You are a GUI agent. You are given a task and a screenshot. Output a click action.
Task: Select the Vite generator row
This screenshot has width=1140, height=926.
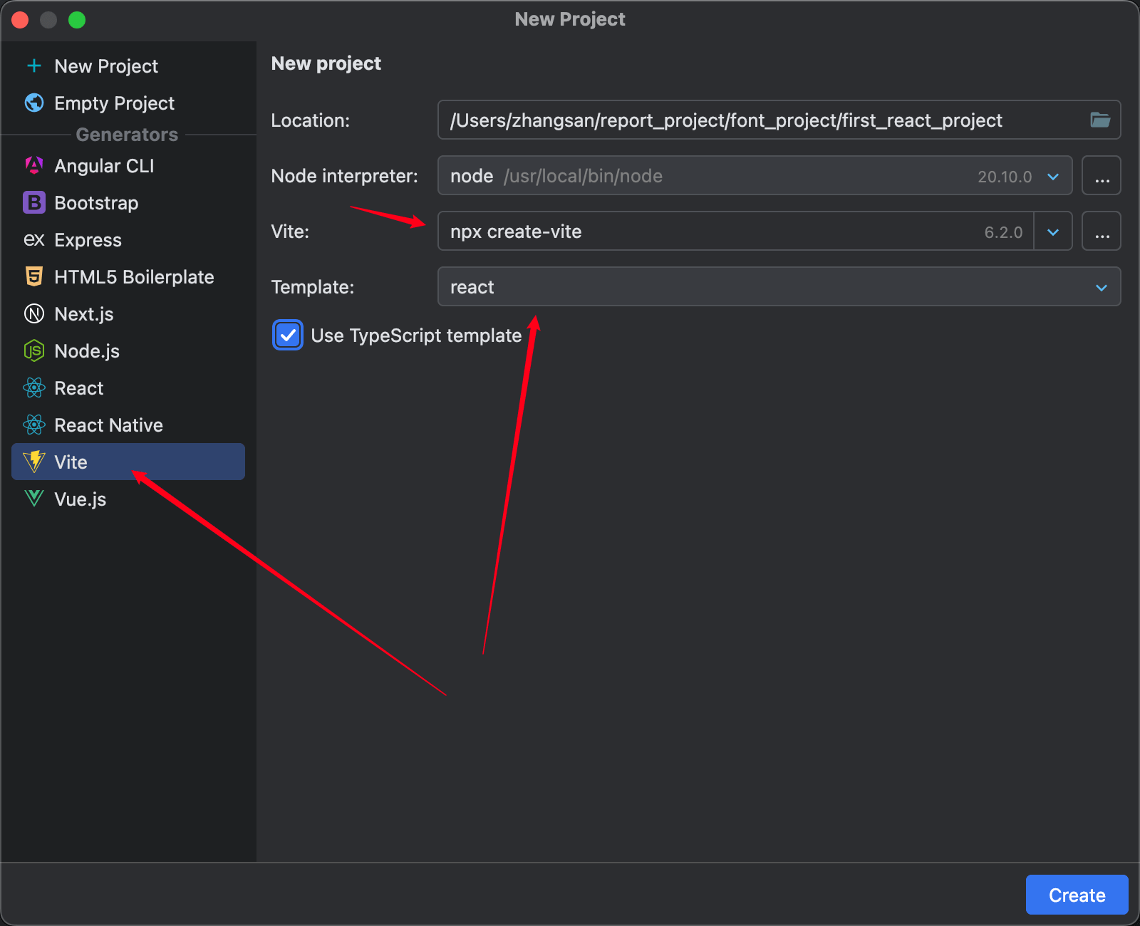(x=128, y=462)
